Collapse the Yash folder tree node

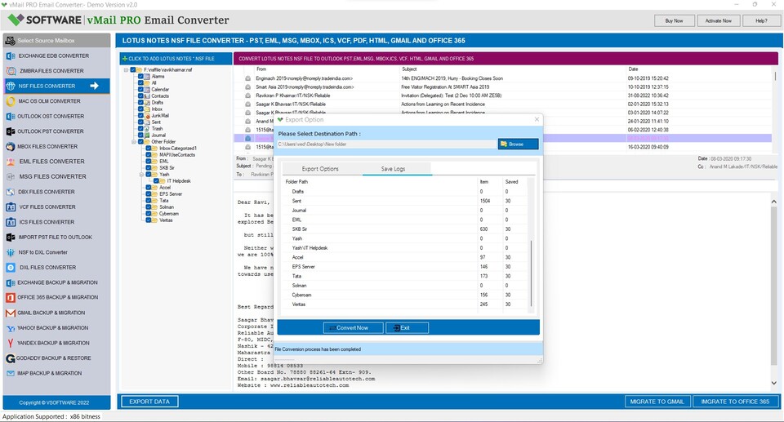click(141, 175)
